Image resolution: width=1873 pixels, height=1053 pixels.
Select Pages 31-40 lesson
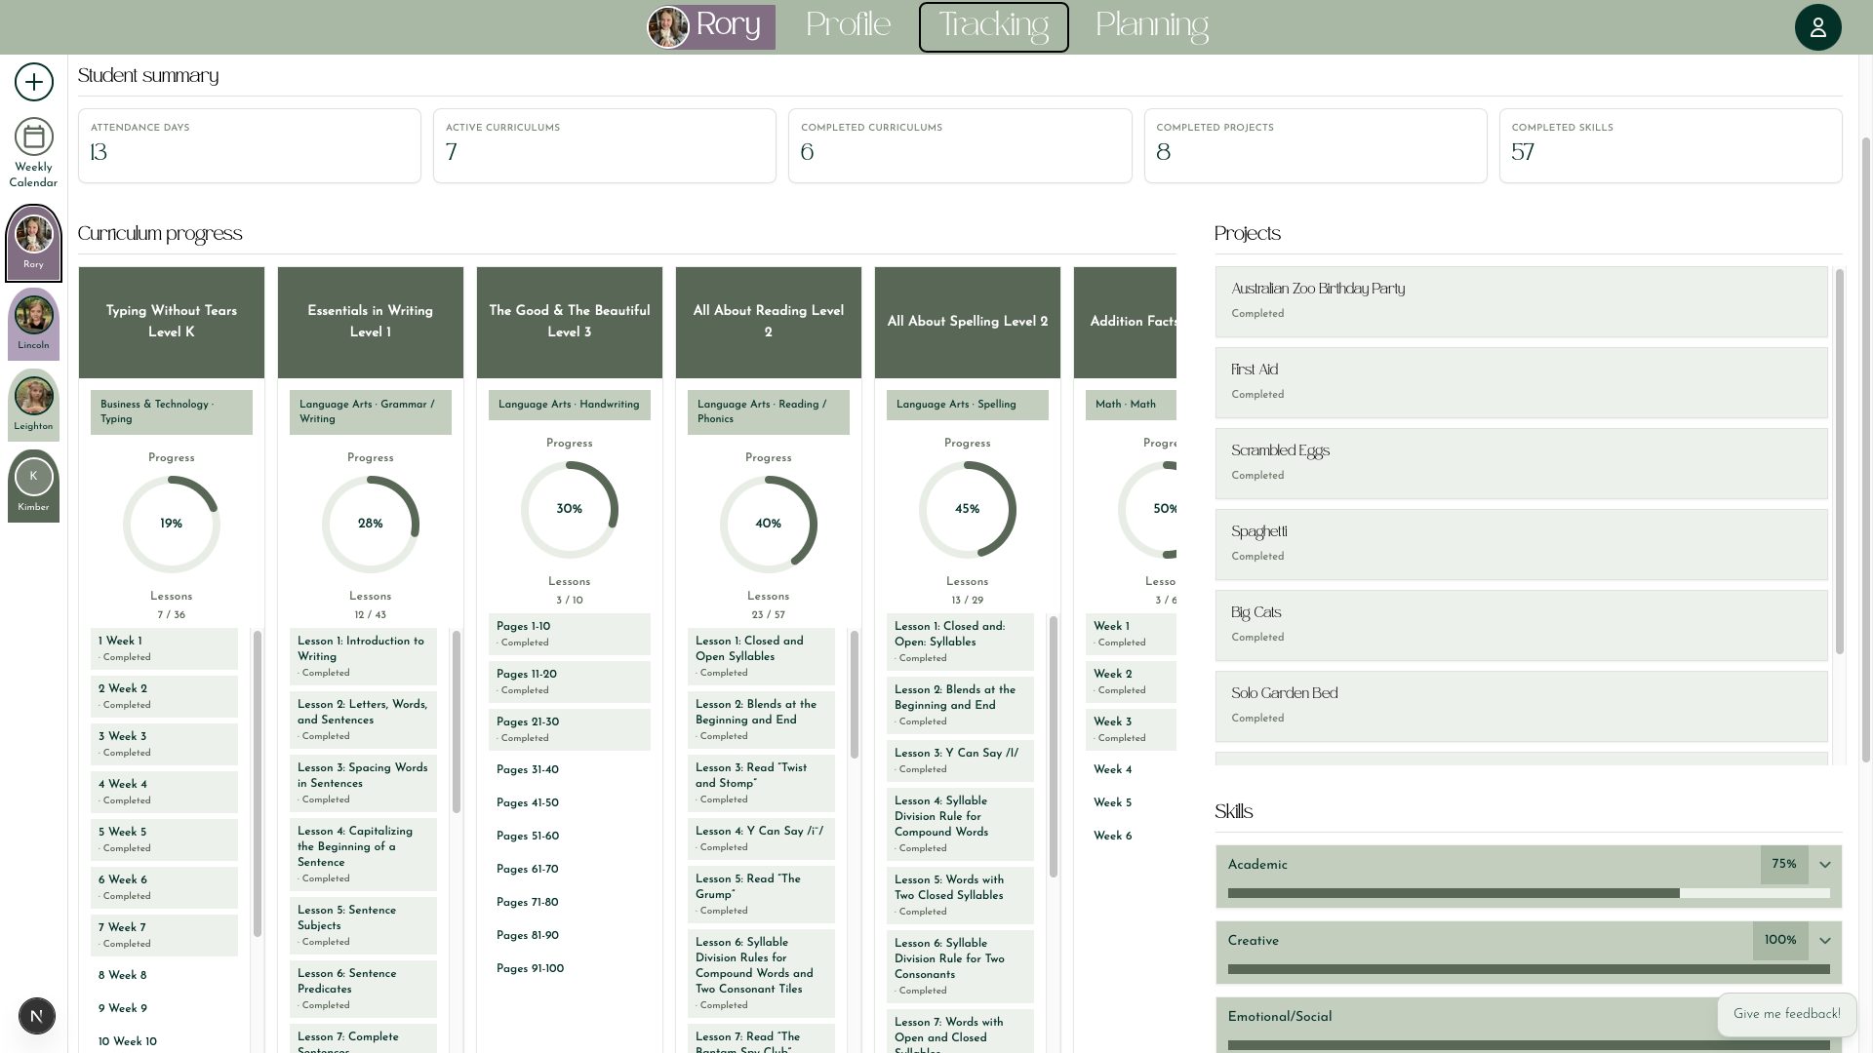570,769
